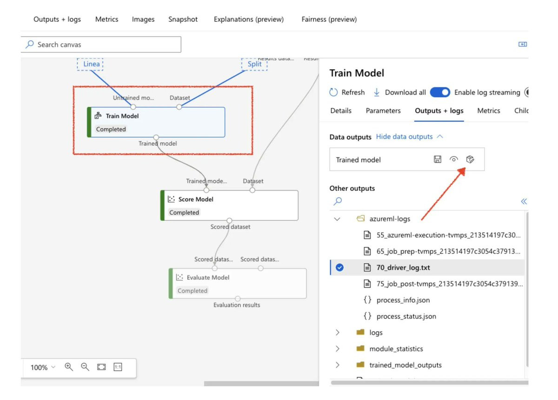Click the Evaluate Model node icon
558x400 pixels.
pyautogui.click(x=180, y=277)
